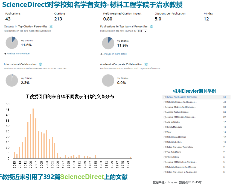Click the Field-Weighted Citation Impact value 0.80
This screenshot has width=233, height=185.
tap(108, 19)
